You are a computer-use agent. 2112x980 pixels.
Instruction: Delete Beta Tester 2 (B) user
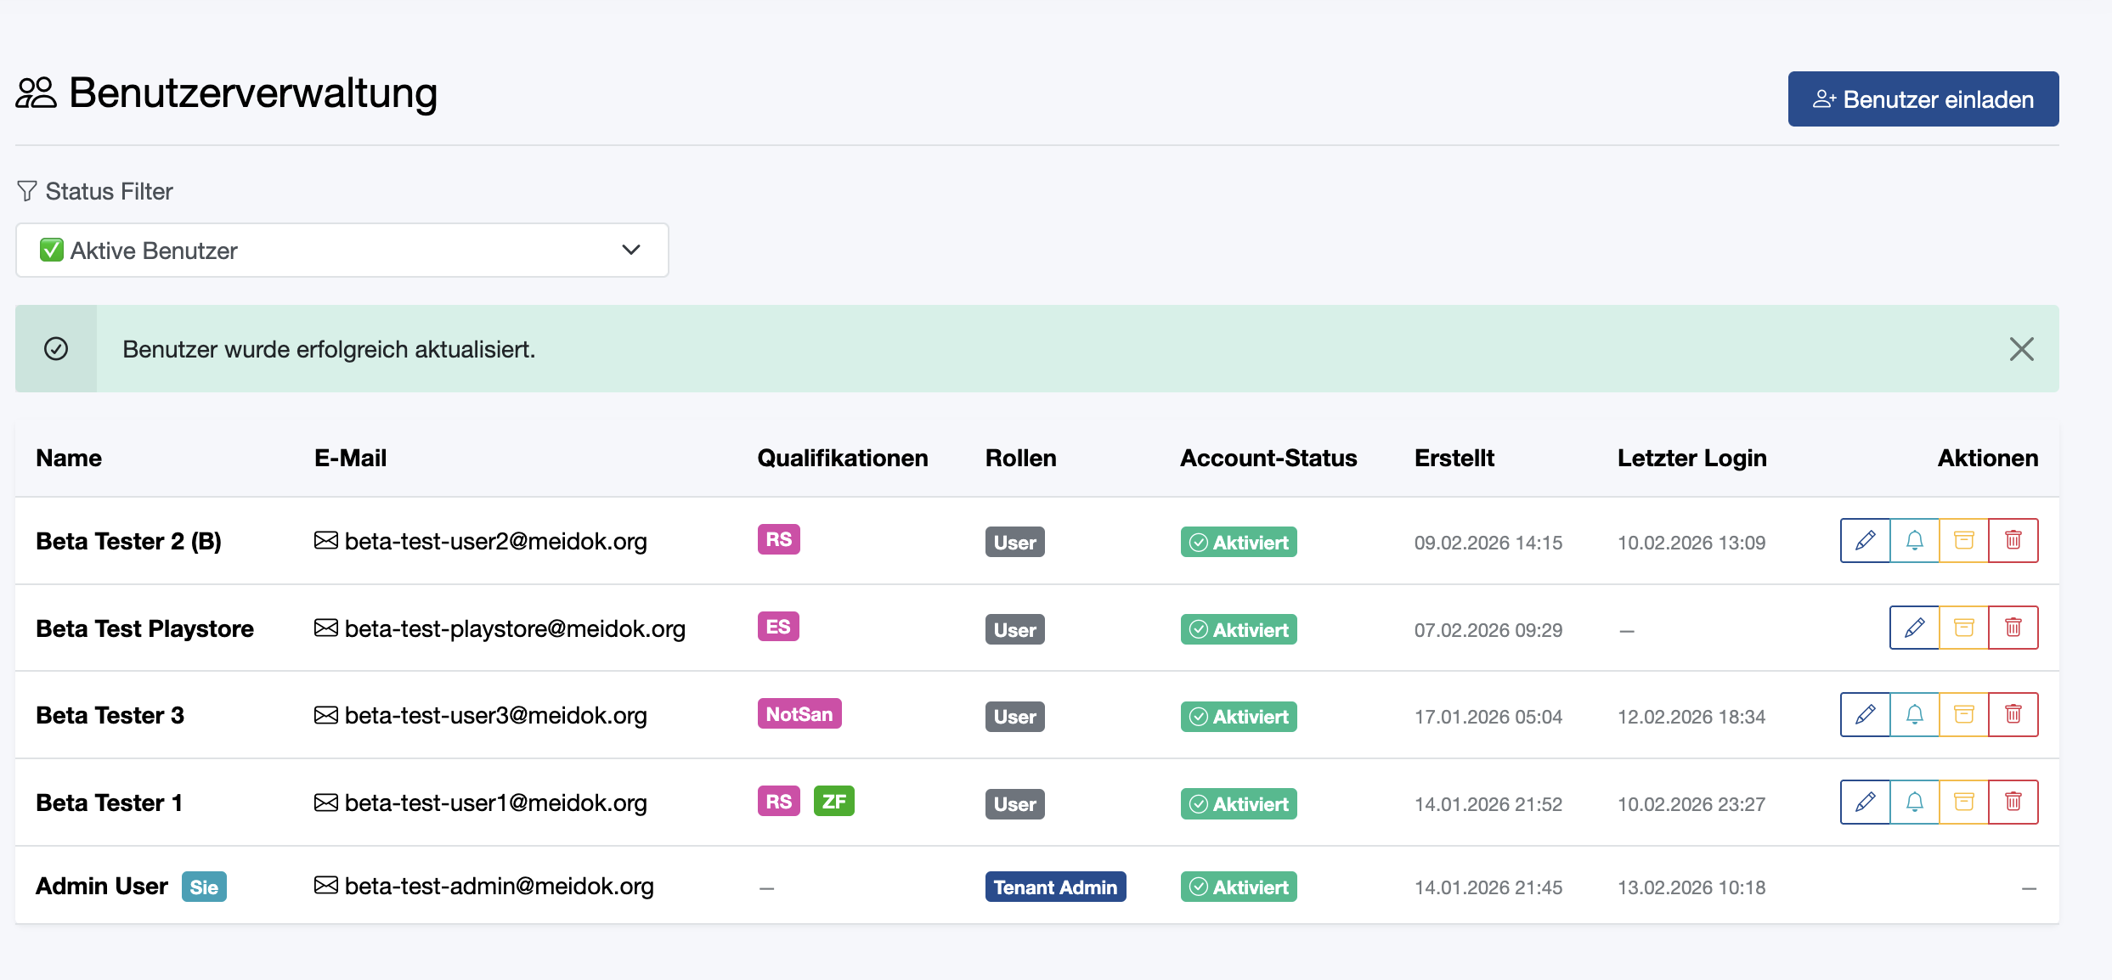point(2013,540)
